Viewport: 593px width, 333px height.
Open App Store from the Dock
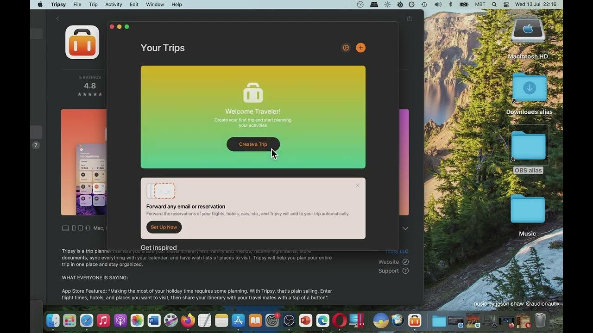(x=238, y=320)
